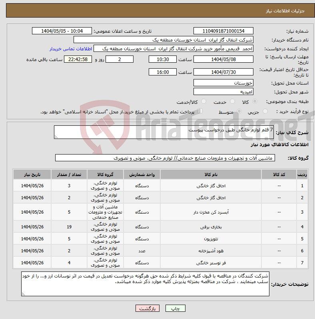The height and width of the screenshot is (319, 315).
Task: Click quantity 19 in بخاری برقی row
Action: [x=69, y=227]
